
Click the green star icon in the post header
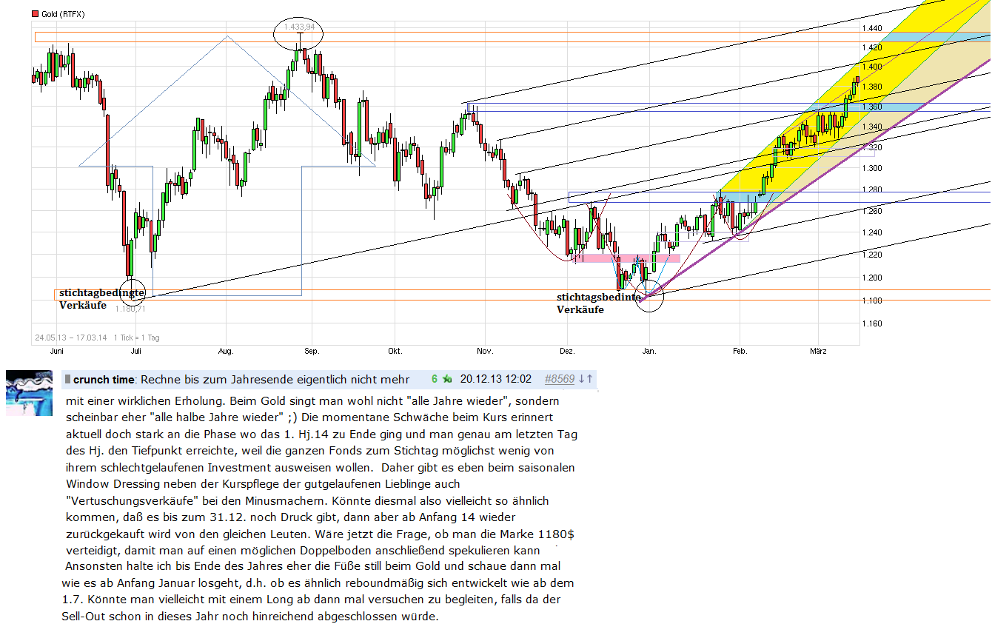coord(448,379)
